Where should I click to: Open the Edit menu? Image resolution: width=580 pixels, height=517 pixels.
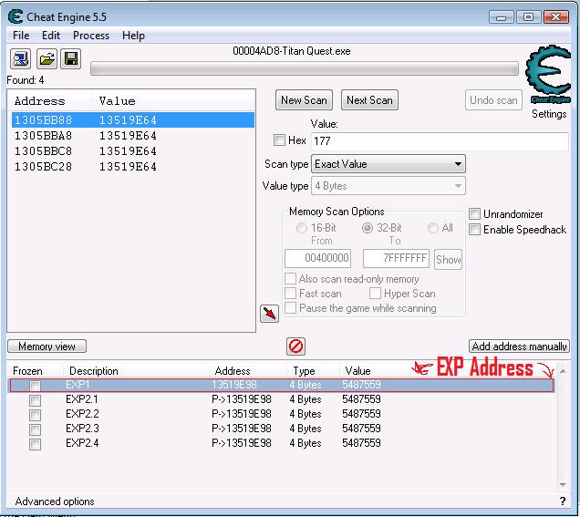click(51, 36)
